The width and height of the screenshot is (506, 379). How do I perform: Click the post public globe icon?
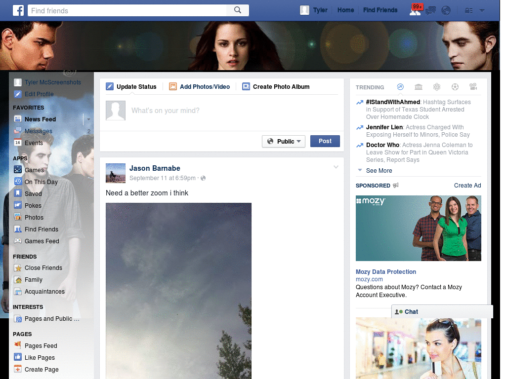pyautogui.click(x=203, y=178)
